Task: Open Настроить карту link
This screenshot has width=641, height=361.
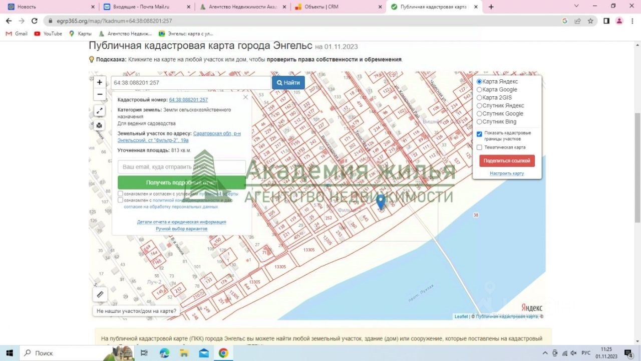Action: (507, 173)
